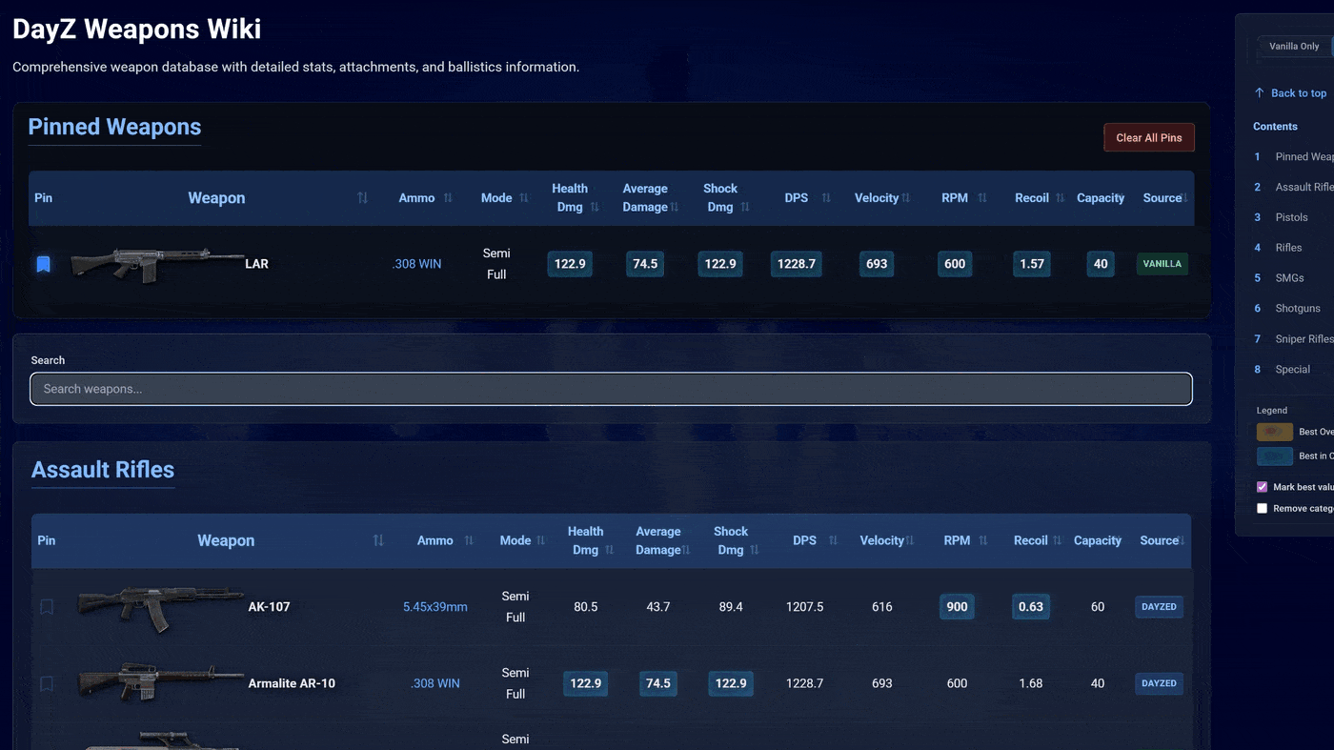Click the AK-107 rifle image
The height and width of the screenshot is (750, 1334).
click(160, 608)
